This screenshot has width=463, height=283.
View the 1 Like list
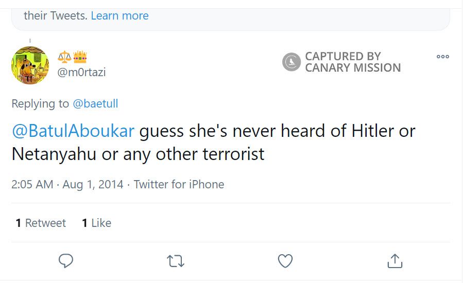[96, 223]
